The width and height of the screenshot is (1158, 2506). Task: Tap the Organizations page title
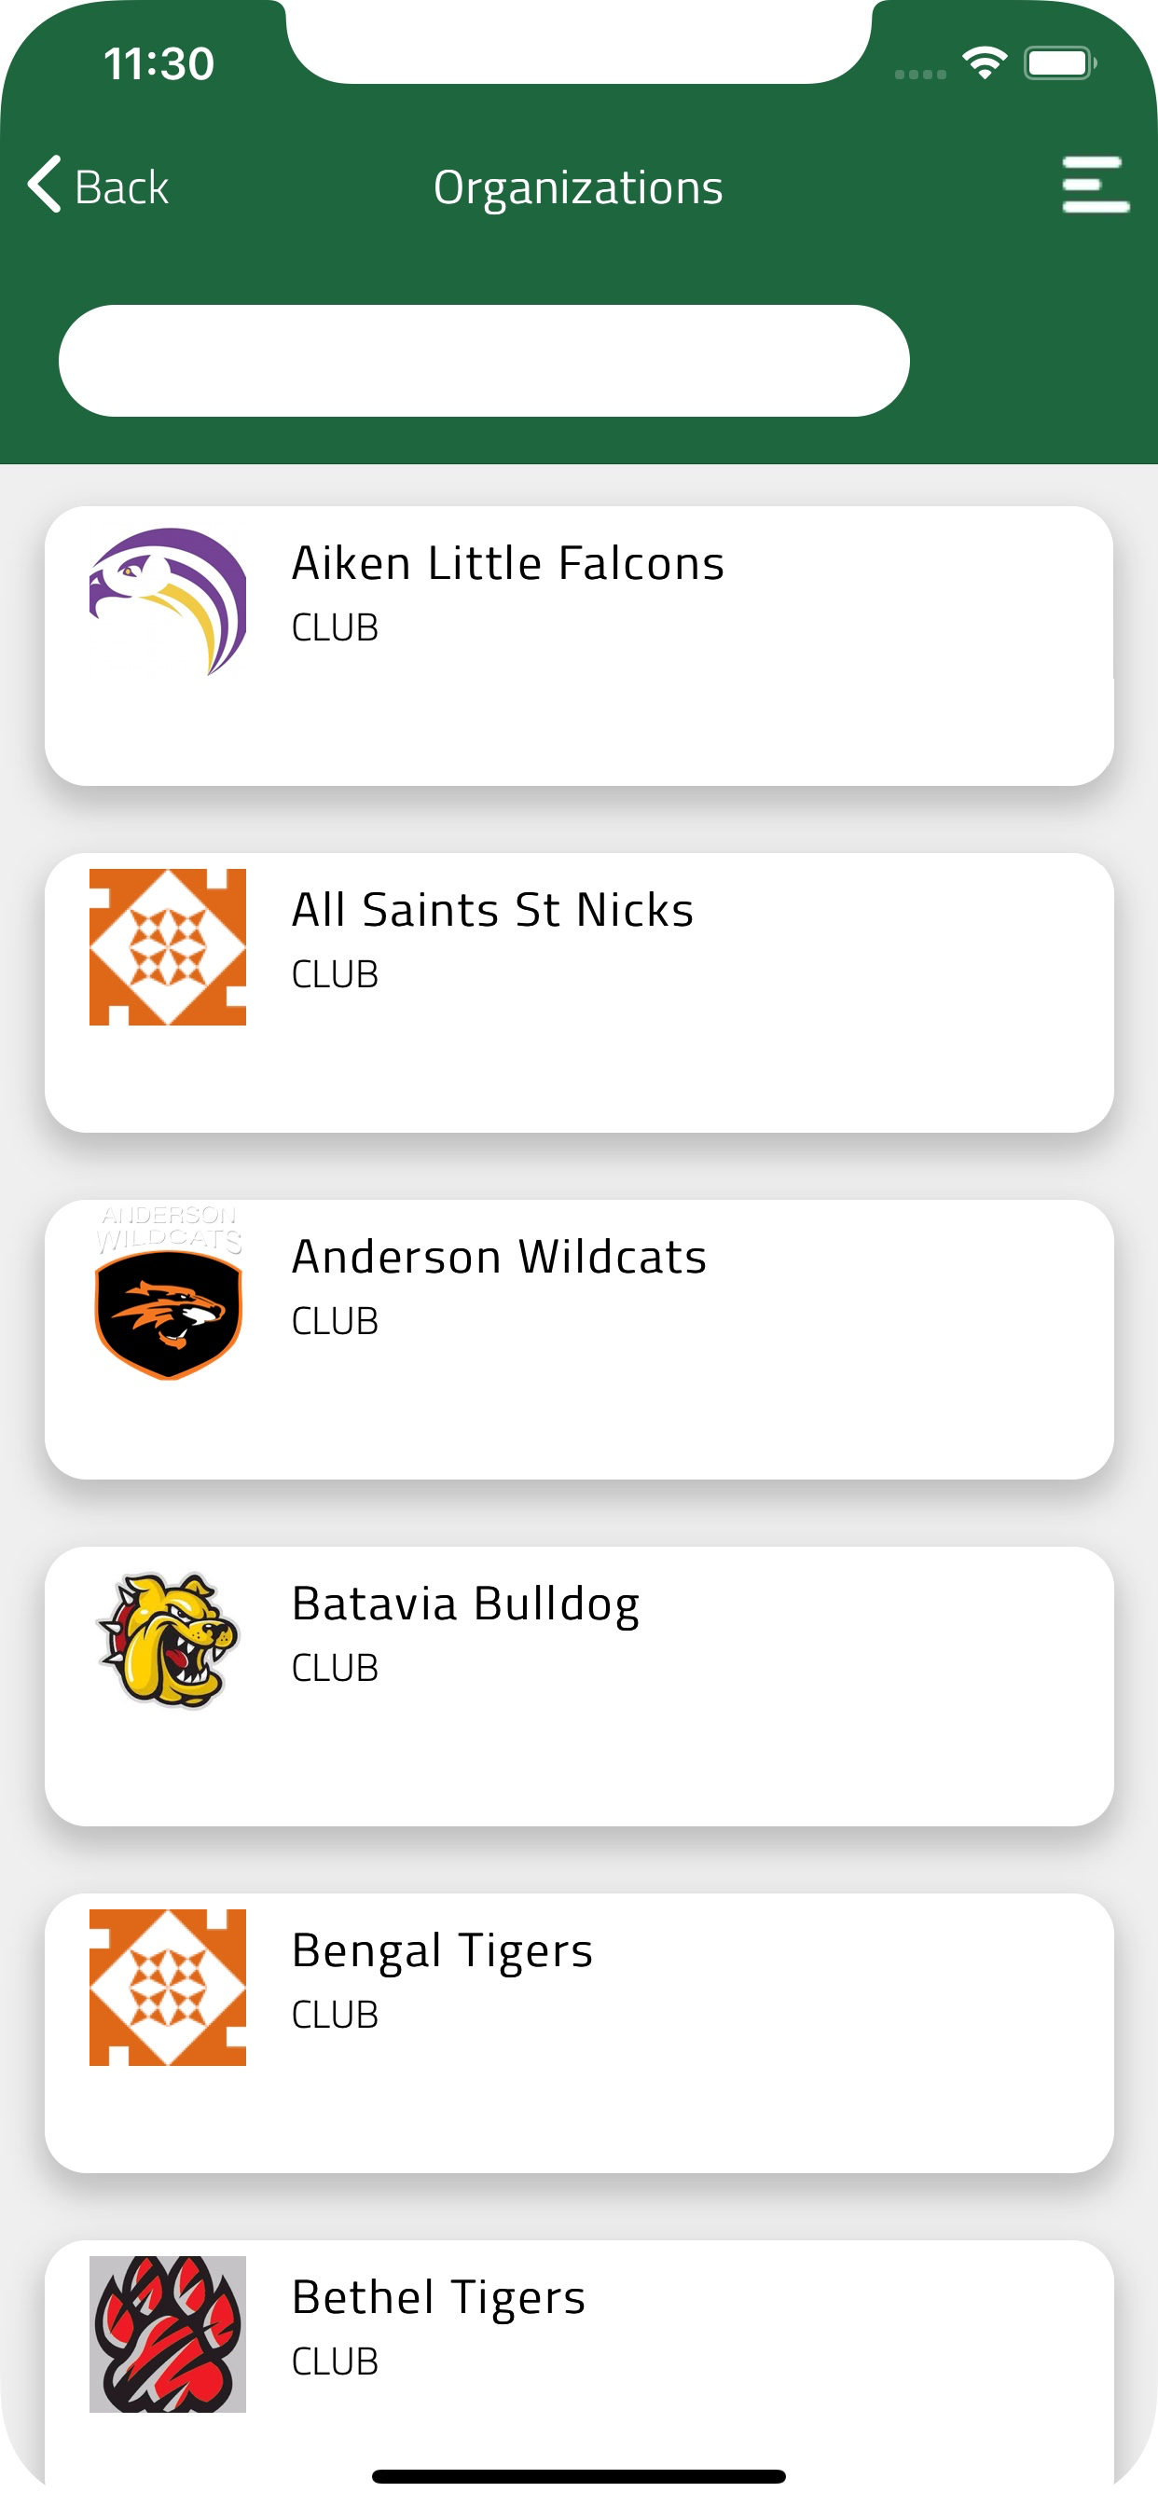578,187
